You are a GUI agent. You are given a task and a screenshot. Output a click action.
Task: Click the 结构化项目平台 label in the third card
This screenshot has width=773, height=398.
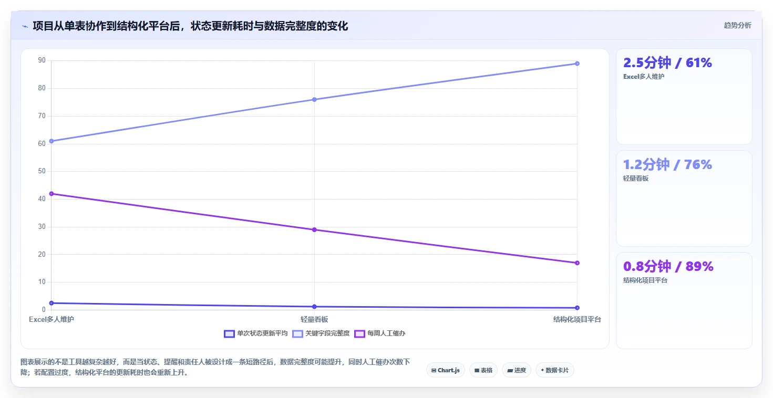(x=645, y=280)
